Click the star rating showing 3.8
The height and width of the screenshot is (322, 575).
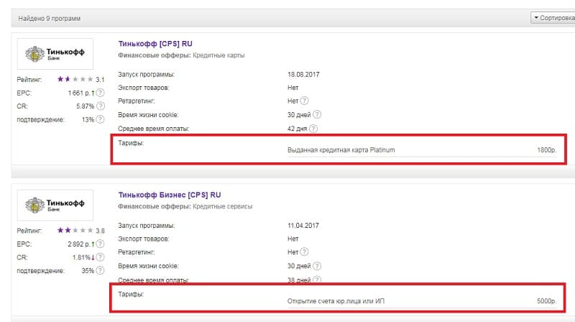75,230
